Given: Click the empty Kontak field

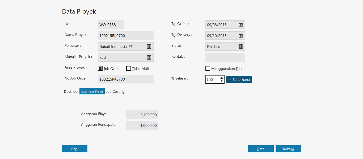Looking at the screenshot, I should [x=225, y=57].
